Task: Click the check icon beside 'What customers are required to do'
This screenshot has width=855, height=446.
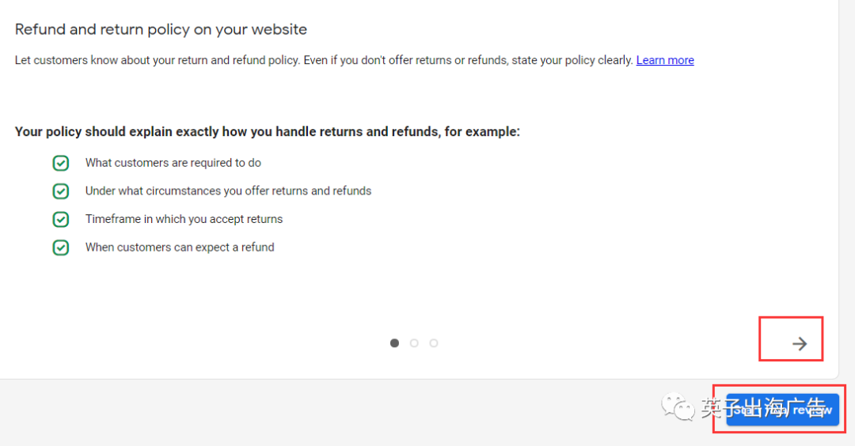Action: [x=60, y=163]
